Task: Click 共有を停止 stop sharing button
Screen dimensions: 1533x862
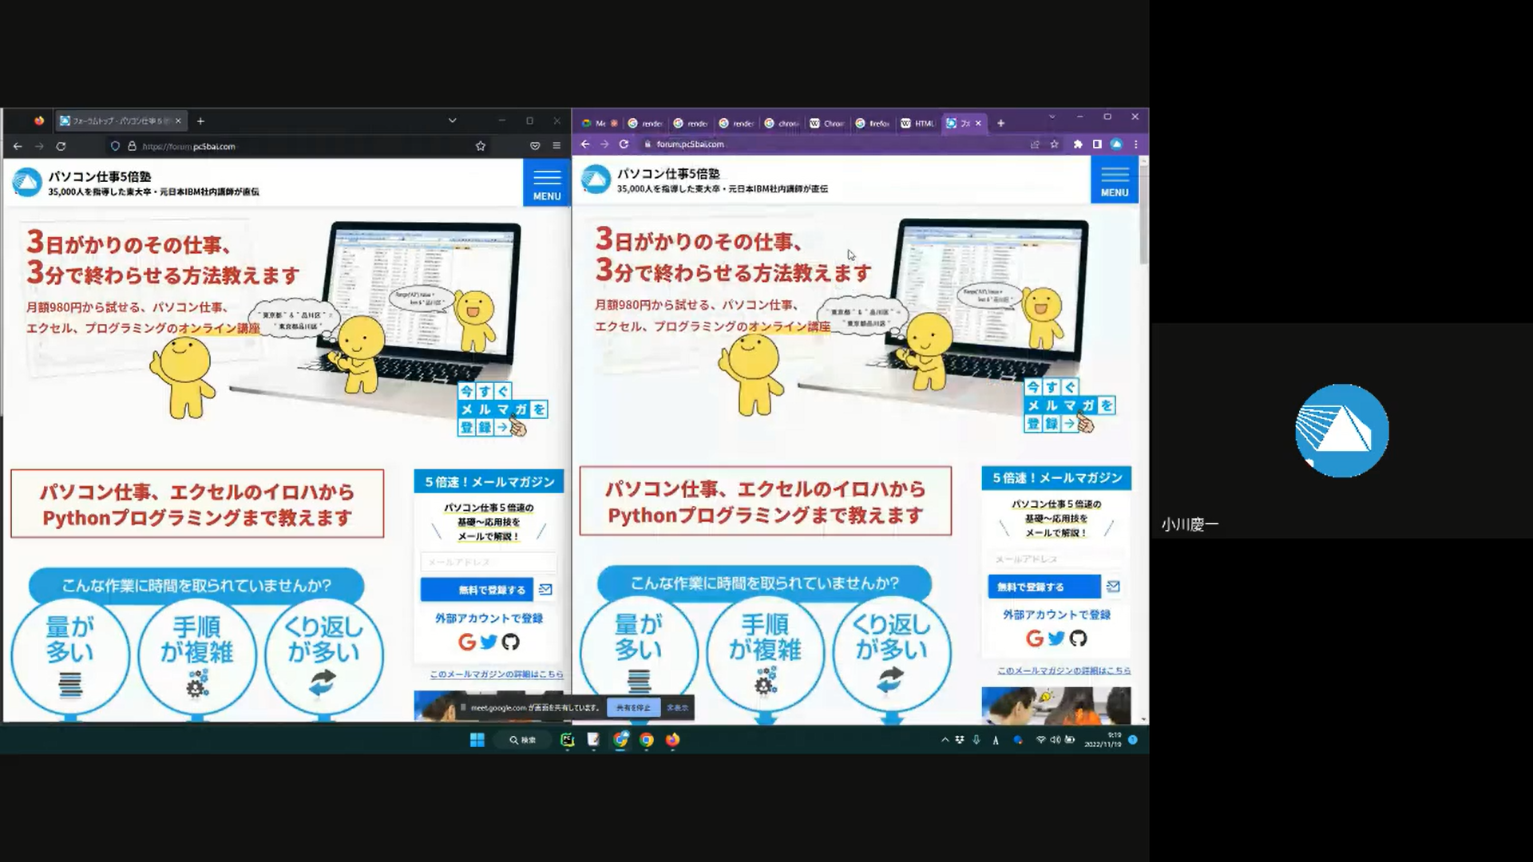Action: tap(632, 707)
